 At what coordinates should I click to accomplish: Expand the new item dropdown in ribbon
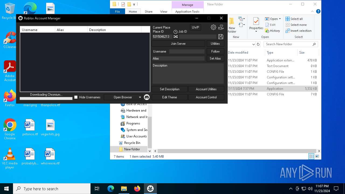click(244, 19)
